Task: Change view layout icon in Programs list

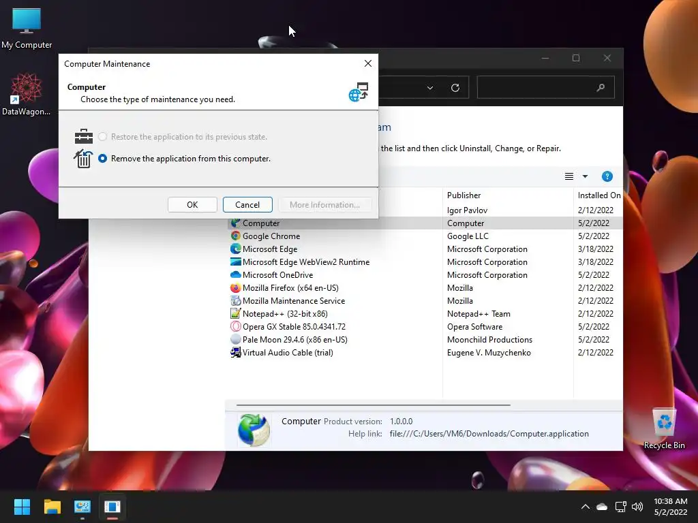Action: 569,176
